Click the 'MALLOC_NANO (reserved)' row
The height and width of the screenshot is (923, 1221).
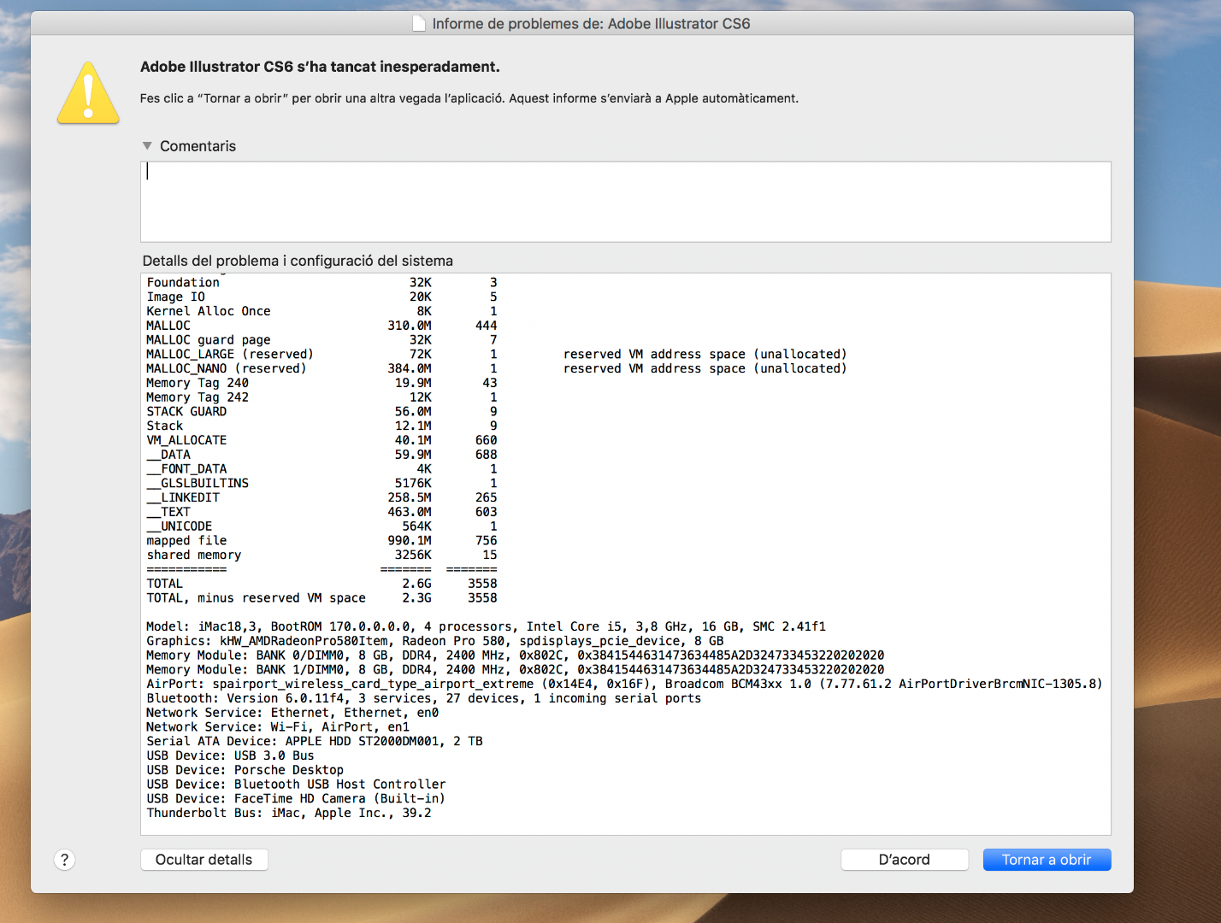pos(497,369)
